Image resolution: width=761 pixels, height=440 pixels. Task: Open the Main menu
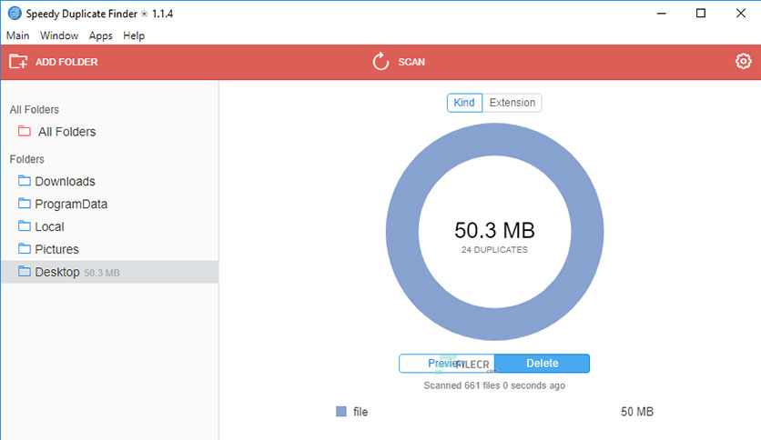[18, 35]
